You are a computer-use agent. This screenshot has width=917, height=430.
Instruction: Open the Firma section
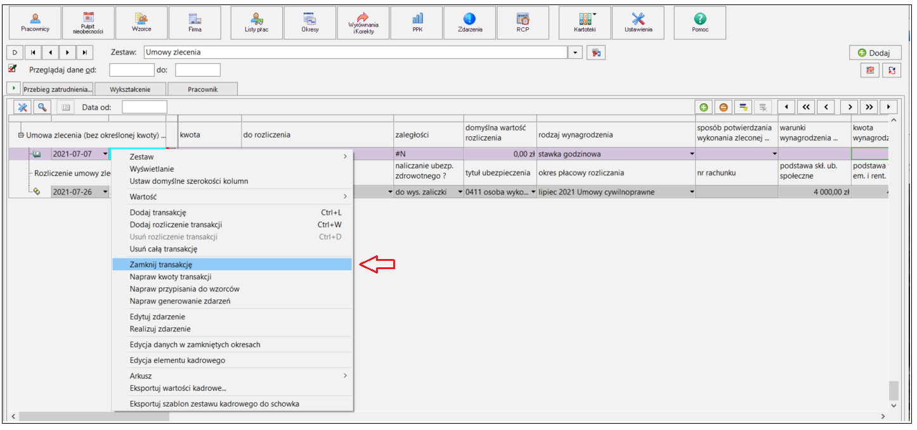pos(195,23)
